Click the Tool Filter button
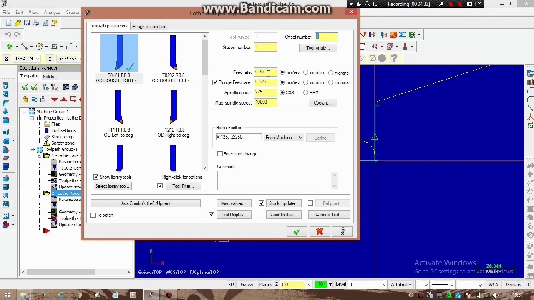This screenshot has width=534, height=300. pos(183,186)
